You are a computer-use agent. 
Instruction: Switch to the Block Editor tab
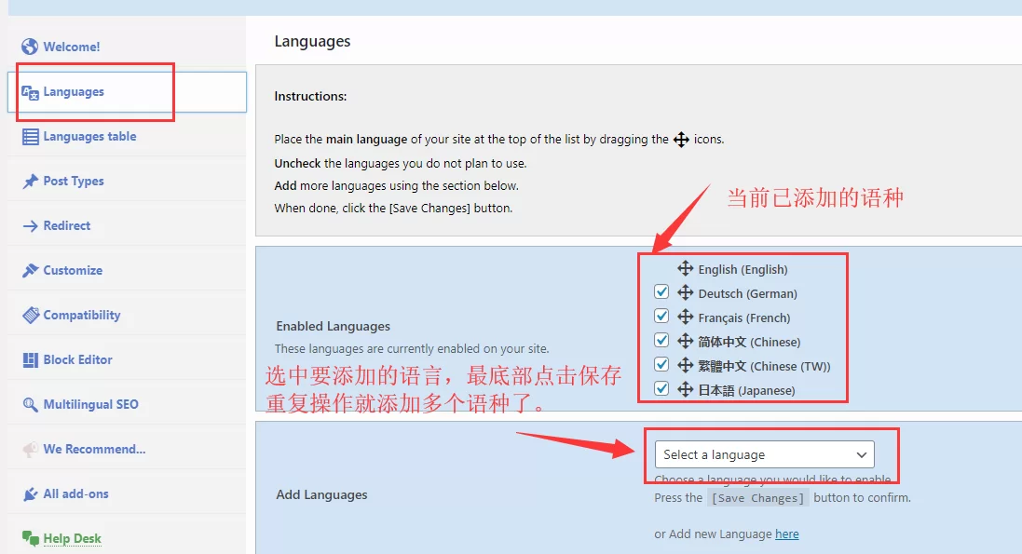[x=127, y=359]
